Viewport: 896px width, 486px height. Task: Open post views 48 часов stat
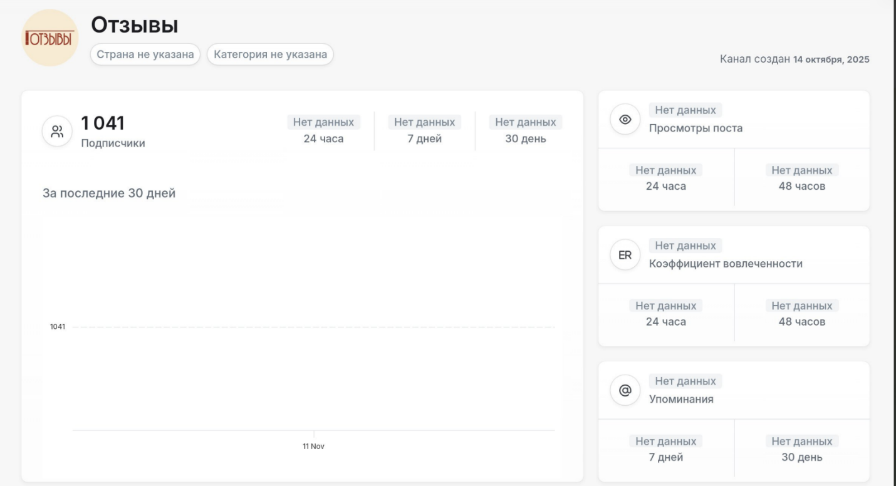click(x=801, y=178)
